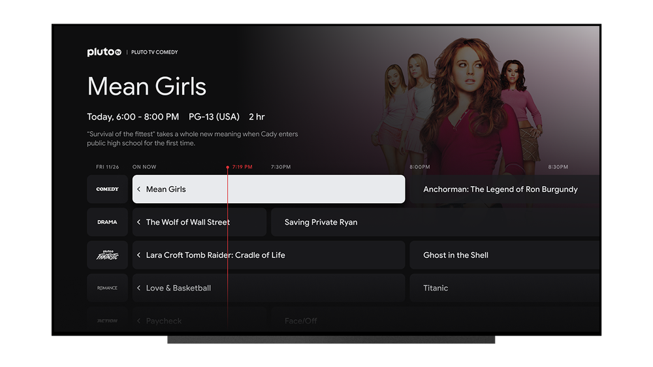This screenshot has height=367, width=653.
Task: Select the Drama channel icon
Action: pos(108,222)
